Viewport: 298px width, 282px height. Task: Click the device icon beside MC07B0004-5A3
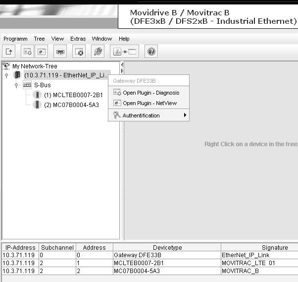pos(37,105)
